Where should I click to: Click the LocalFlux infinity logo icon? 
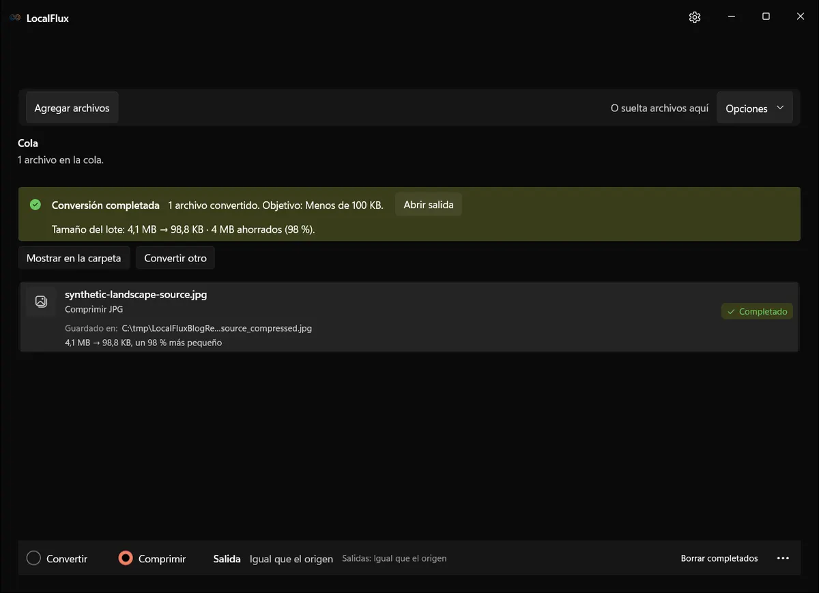tap(15, 18)
